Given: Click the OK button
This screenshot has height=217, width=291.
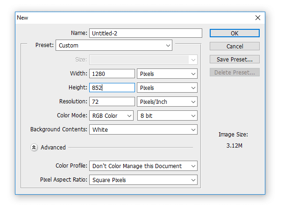Looking at the screenshot, I should (234, 34).
